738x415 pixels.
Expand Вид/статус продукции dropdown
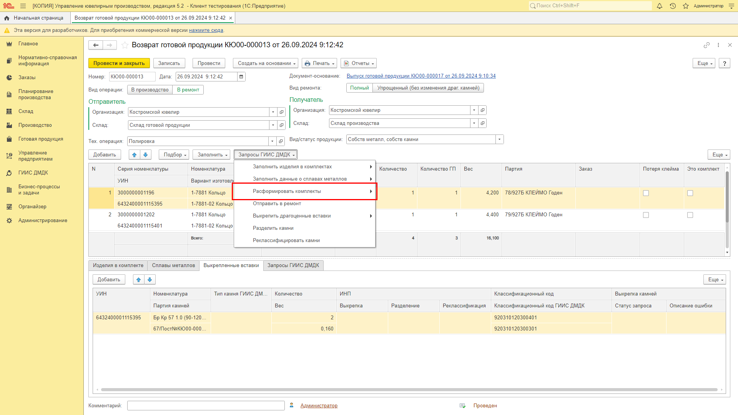point(499,139)
